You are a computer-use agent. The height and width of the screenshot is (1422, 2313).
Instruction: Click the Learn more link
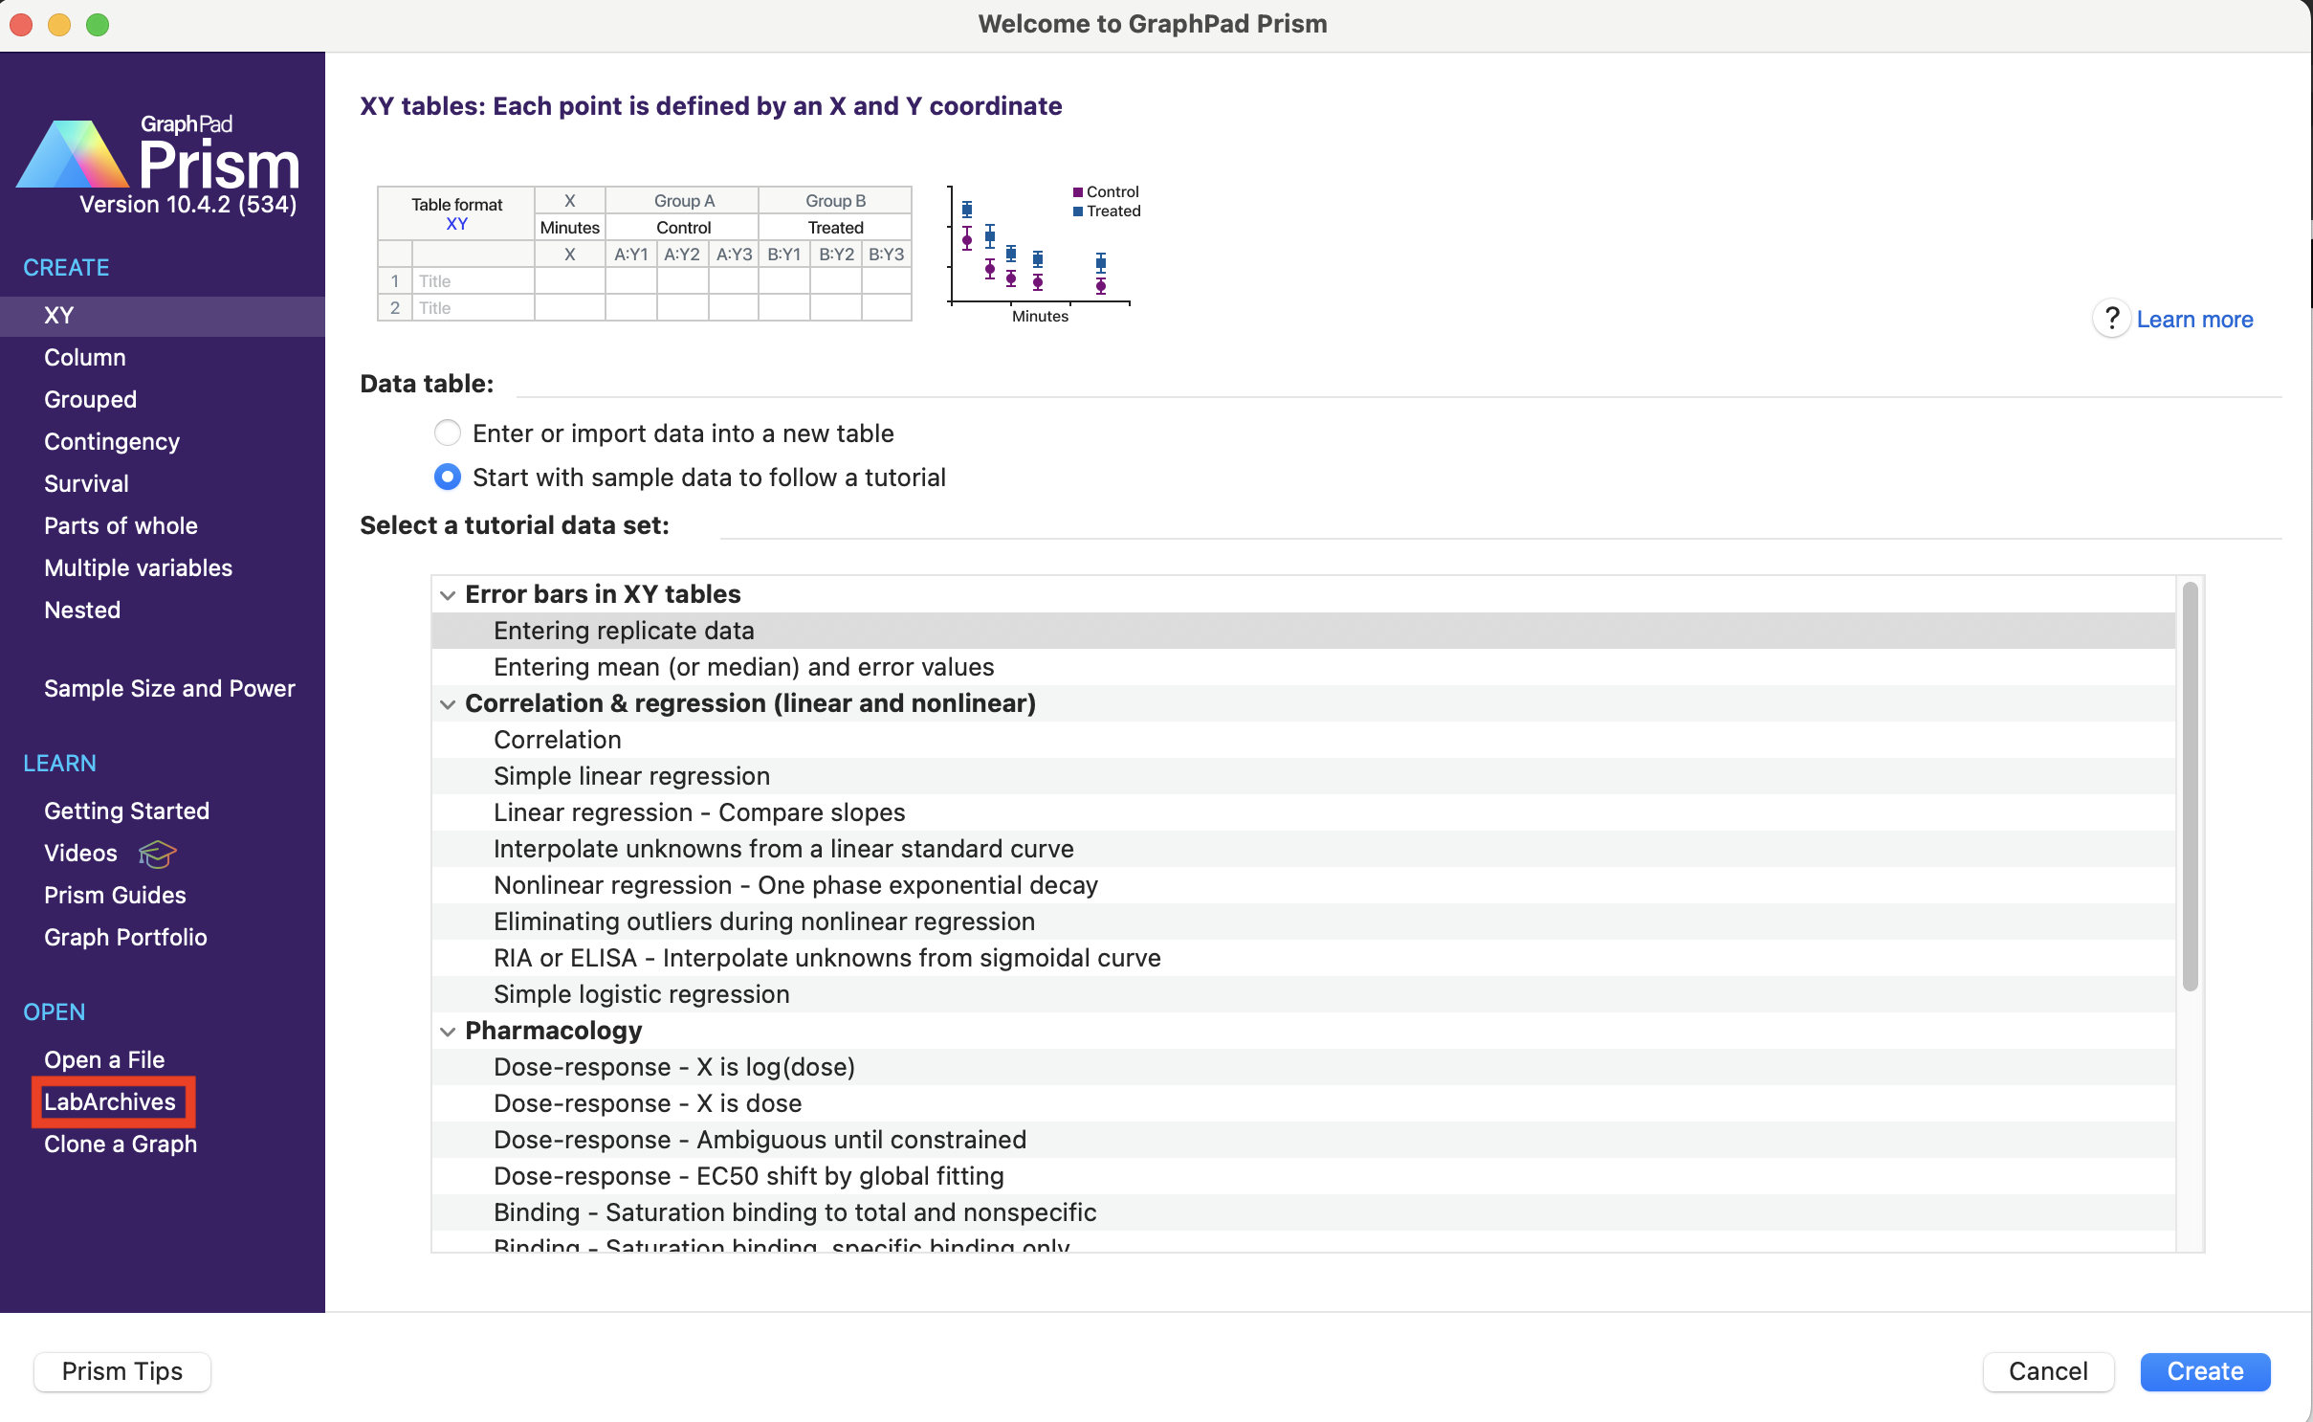pyautogui.click(x=2195, y=319)
